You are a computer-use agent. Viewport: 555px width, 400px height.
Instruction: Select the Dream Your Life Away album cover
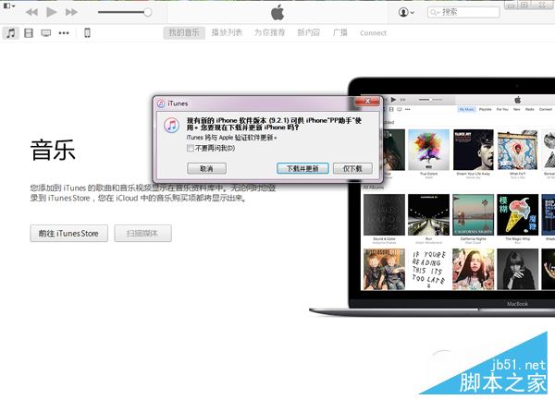pyautogui.click(x=474, y=150)
